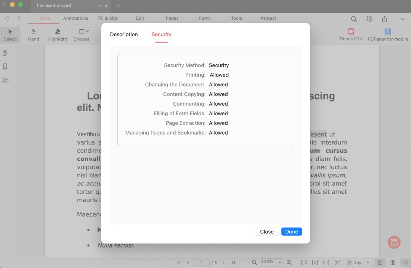This screenshot has width=411, height=268.
Task: Click the Security Method value 'Security'
Action: [219, 65]
